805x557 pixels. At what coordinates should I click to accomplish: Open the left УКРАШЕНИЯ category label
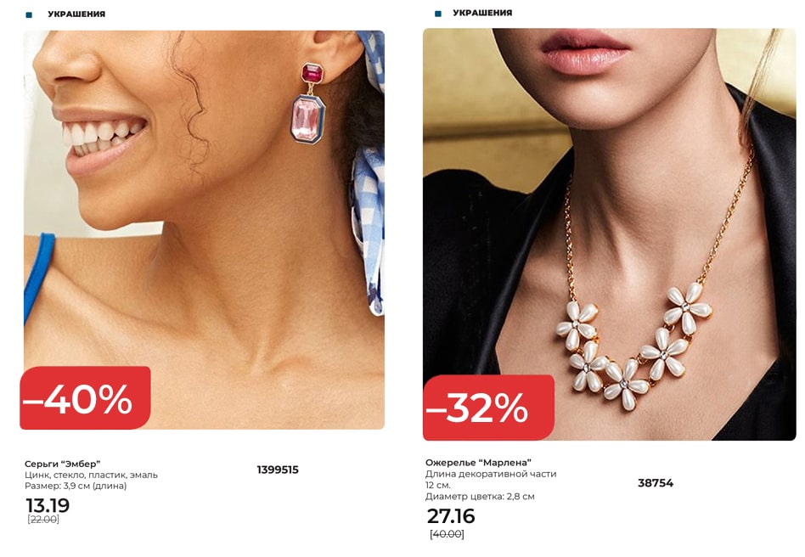click(x=76, y=14)
